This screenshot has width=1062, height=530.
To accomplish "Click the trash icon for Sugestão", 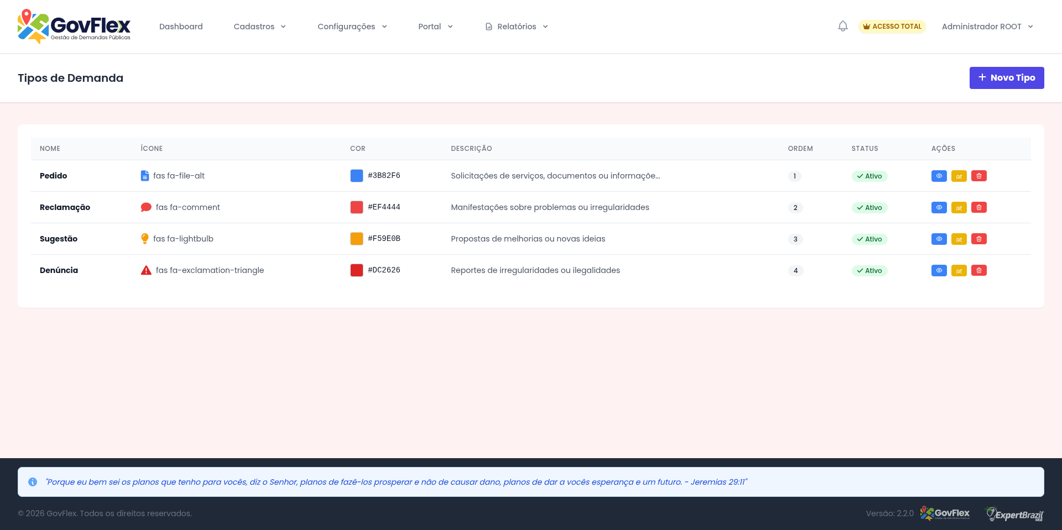I will pos(978,239).
